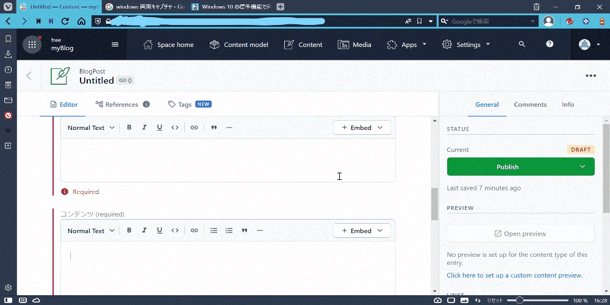Open Vivaldi history side panel
The image size is (610, 305).
[x=8, y=70]
